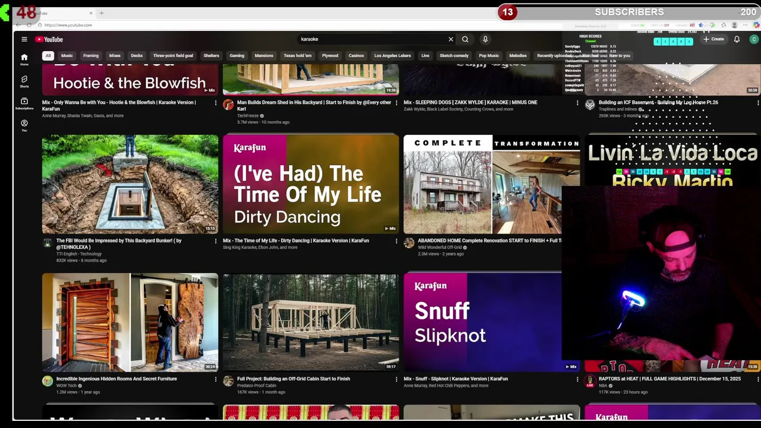Open Wild Wonderful Off-Grid channel avatar

click(409, 243)
